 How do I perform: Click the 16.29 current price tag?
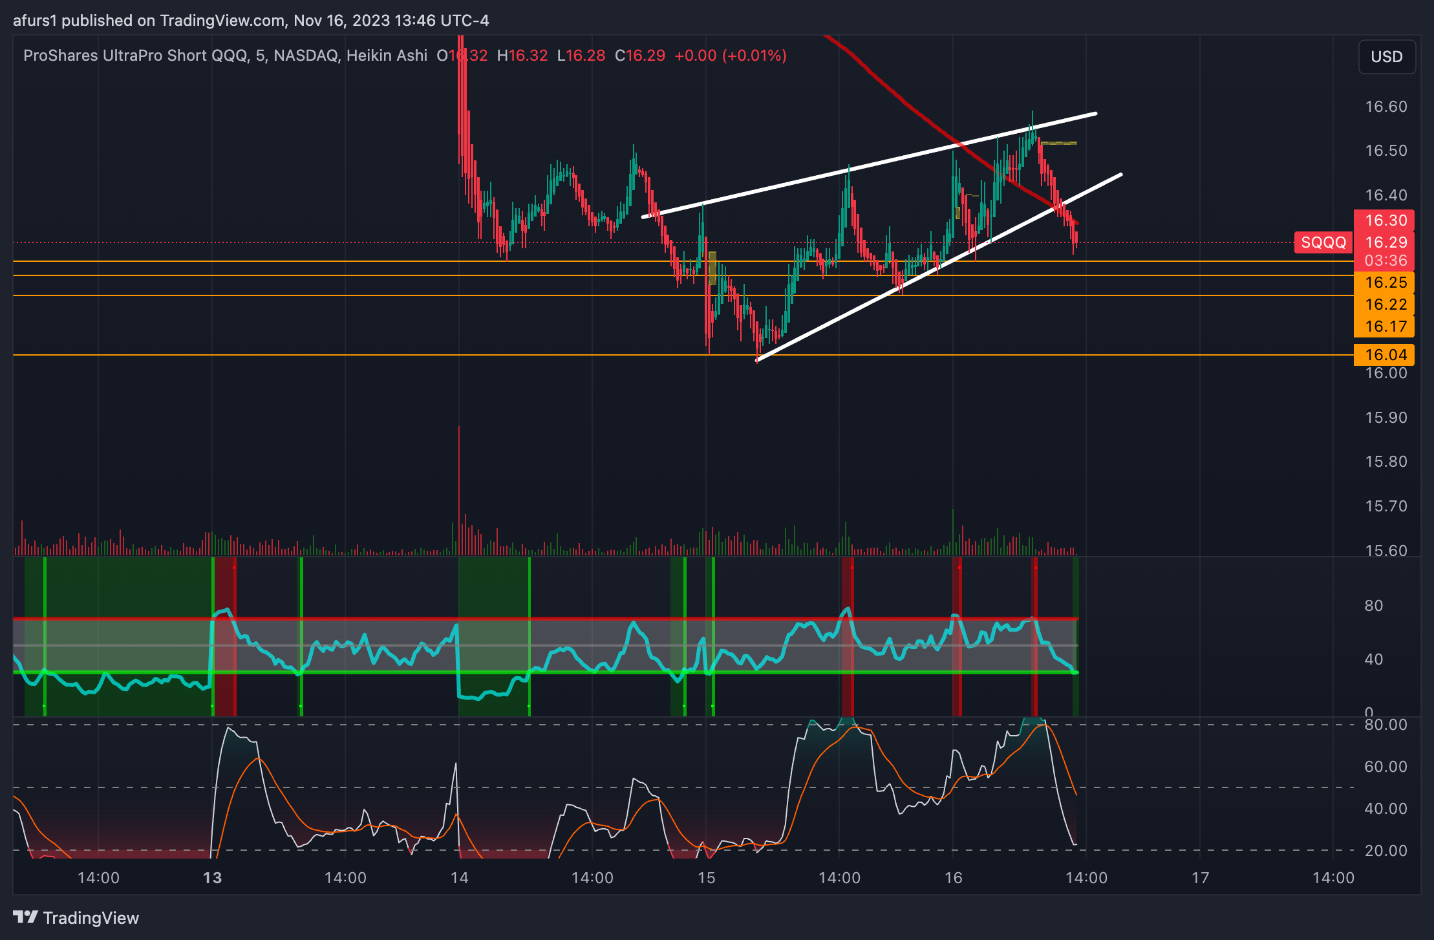tap(1385, 242)
